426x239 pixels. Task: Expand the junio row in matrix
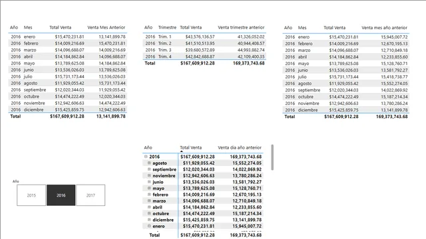coord(149,182)
